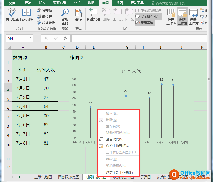Screen dimensions: 213x182
Task: Click the formula bar input field
Action: pos(139,38)
